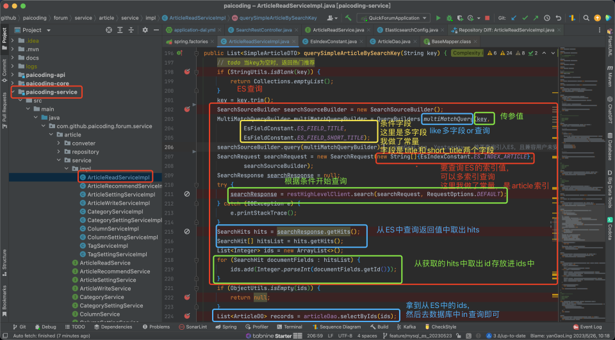
Task: Build project with hammer icon
Action: tap(348, 18)
